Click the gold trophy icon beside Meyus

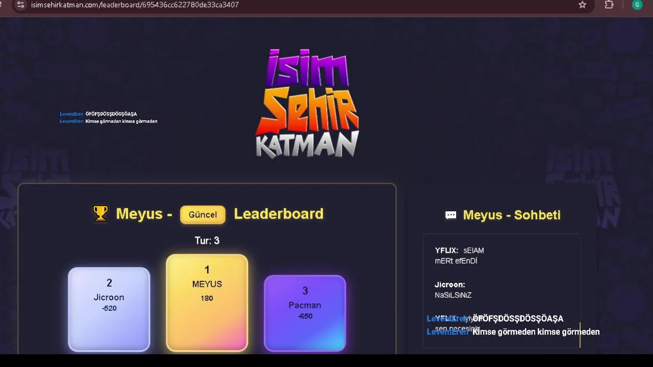click(x=101, y=214)
